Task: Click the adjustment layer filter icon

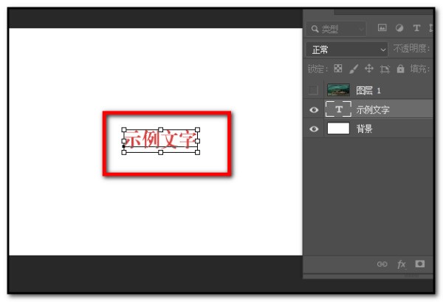Action: [399, 29]
